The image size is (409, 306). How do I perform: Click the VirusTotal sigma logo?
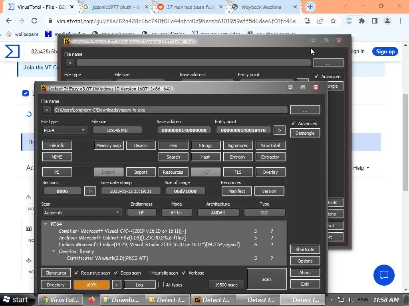pos(12,51)
